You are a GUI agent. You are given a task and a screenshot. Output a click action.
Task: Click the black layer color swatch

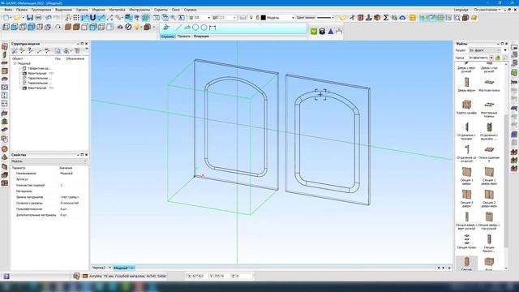point(264,18)
